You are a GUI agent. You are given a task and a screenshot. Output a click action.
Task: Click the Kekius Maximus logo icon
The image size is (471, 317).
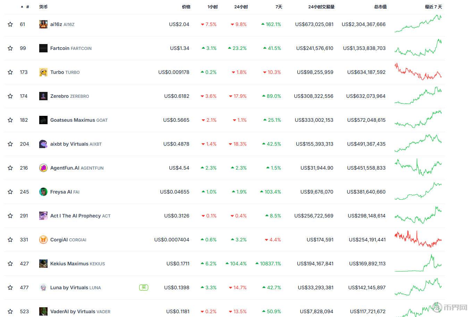point(43,264)
